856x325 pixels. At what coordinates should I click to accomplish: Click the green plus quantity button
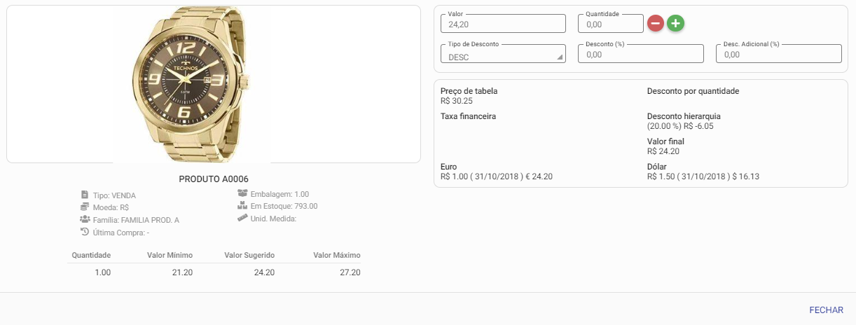675,23
